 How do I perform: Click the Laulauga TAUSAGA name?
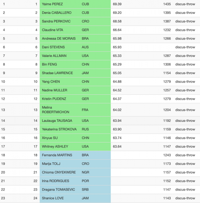click(57, 121)
